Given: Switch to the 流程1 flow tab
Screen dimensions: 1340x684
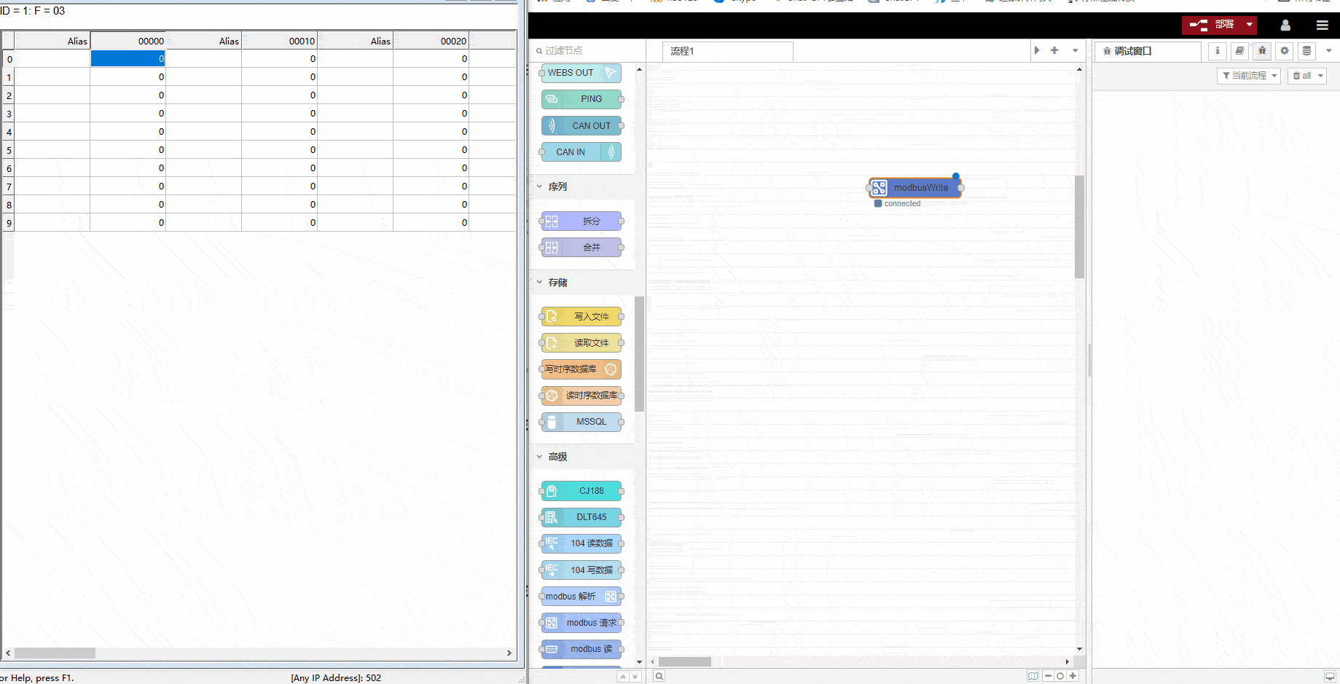Looking at the screenshot, I should [x=726, y=51].
